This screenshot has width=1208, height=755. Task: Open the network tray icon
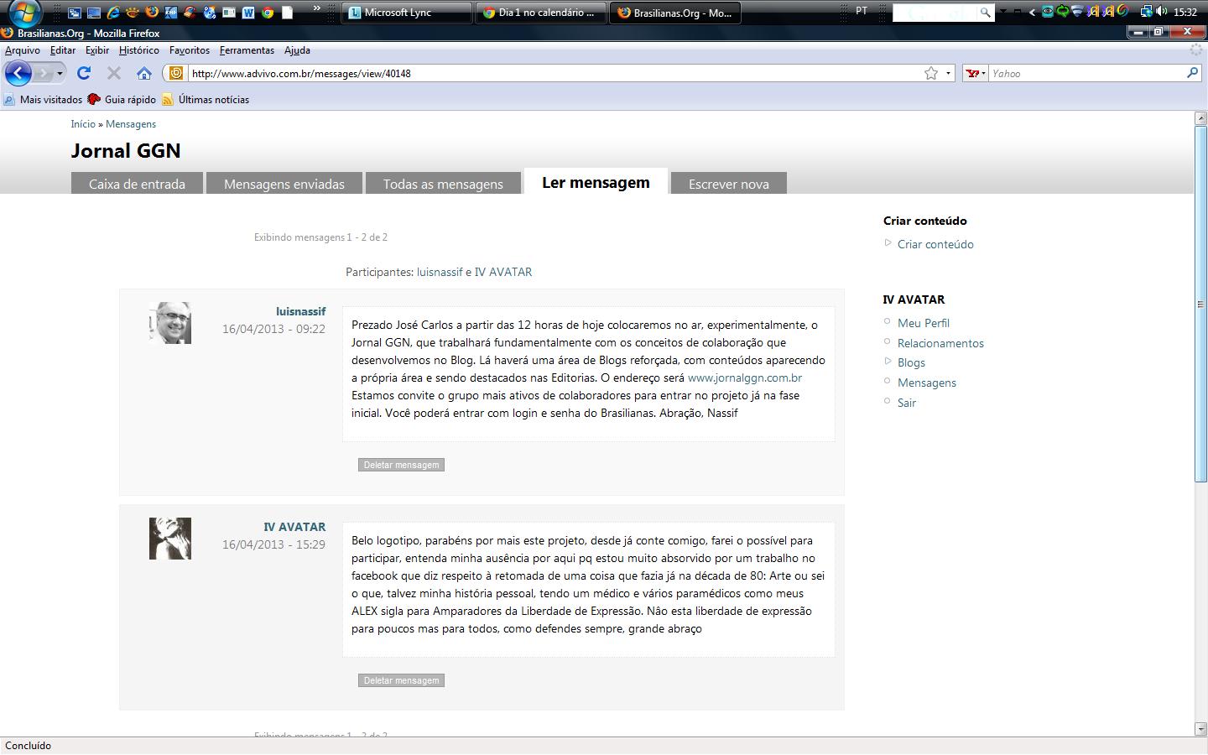click(x=1147, y=11)
